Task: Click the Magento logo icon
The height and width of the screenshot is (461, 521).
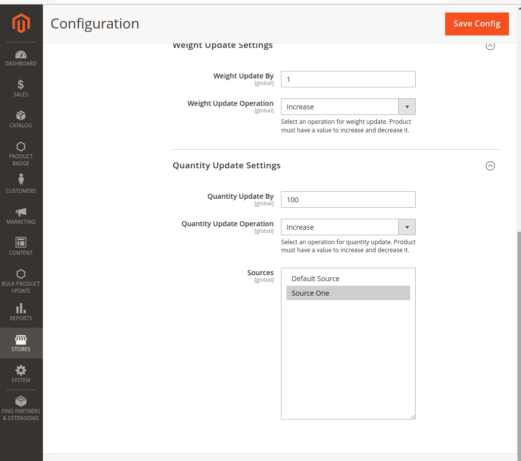Action: (x=21, y=23)
